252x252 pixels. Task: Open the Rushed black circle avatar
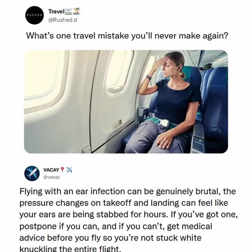(x=34, y=15)
